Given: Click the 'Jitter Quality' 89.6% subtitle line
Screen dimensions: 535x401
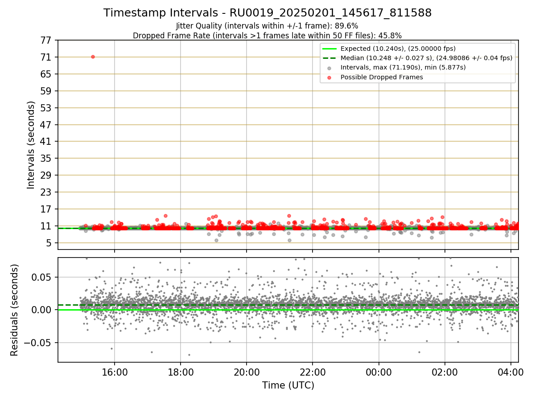Looking at the screenshot, I should click(x=267, y=26).
